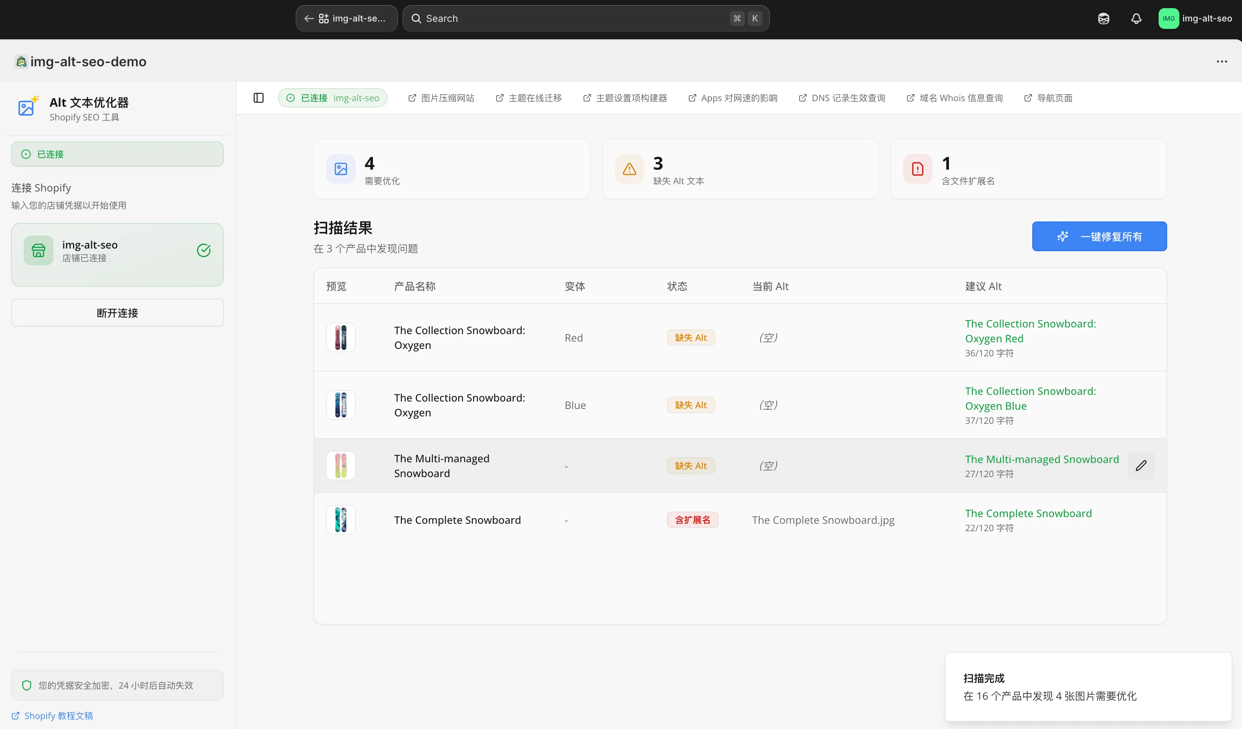This screenshot has height=729, width=1242.
Task: Click 一键修复所有 to fix all issues
Action: pyautogui.click(x=1099, y=236)
